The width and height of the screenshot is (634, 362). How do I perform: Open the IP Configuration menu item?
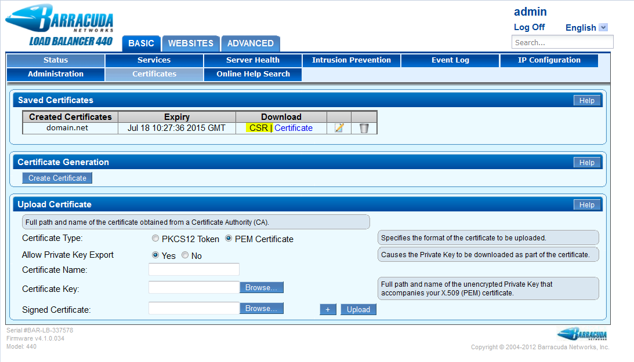(549, 60)
